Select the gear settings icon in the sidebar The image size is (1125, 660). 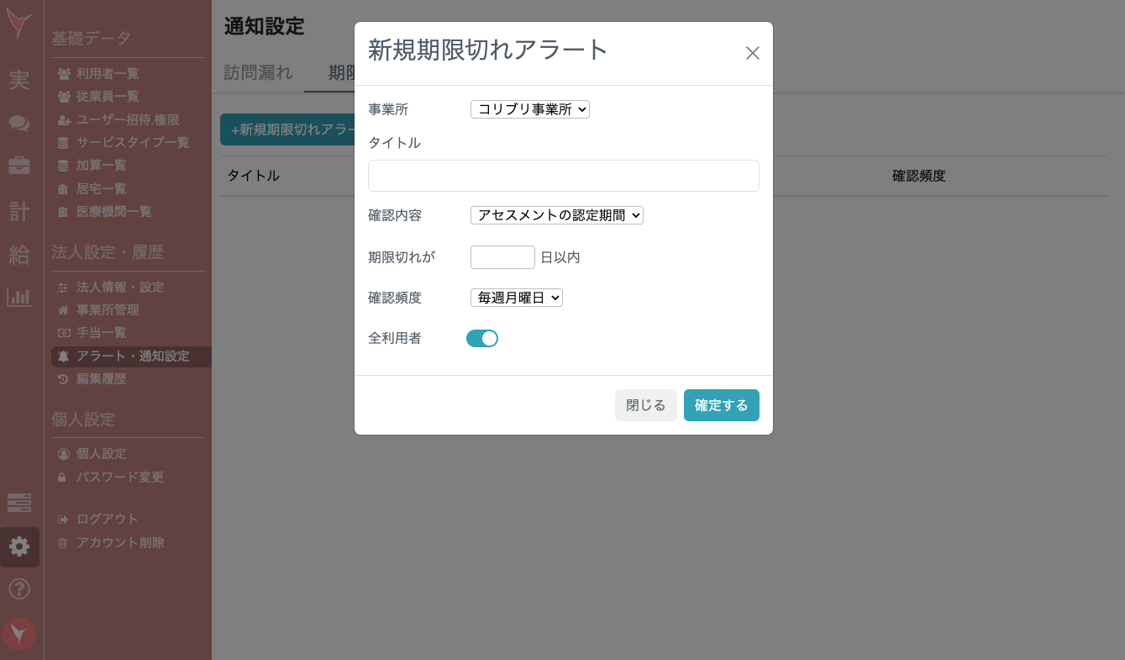[19, 546]
